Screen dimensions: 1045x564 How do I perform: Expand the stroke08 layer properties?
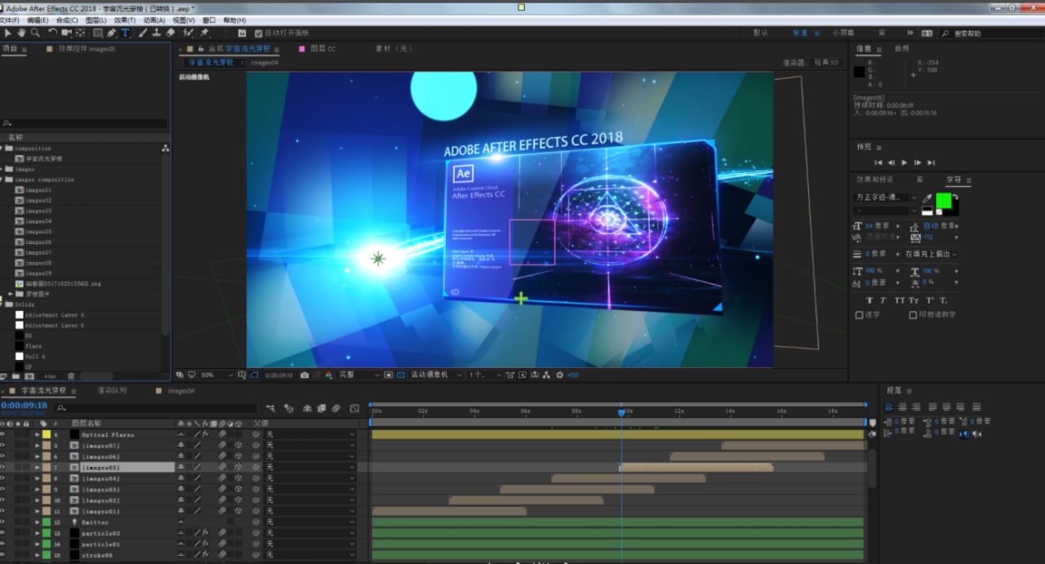pyautogui.click(x=37, y=555)
